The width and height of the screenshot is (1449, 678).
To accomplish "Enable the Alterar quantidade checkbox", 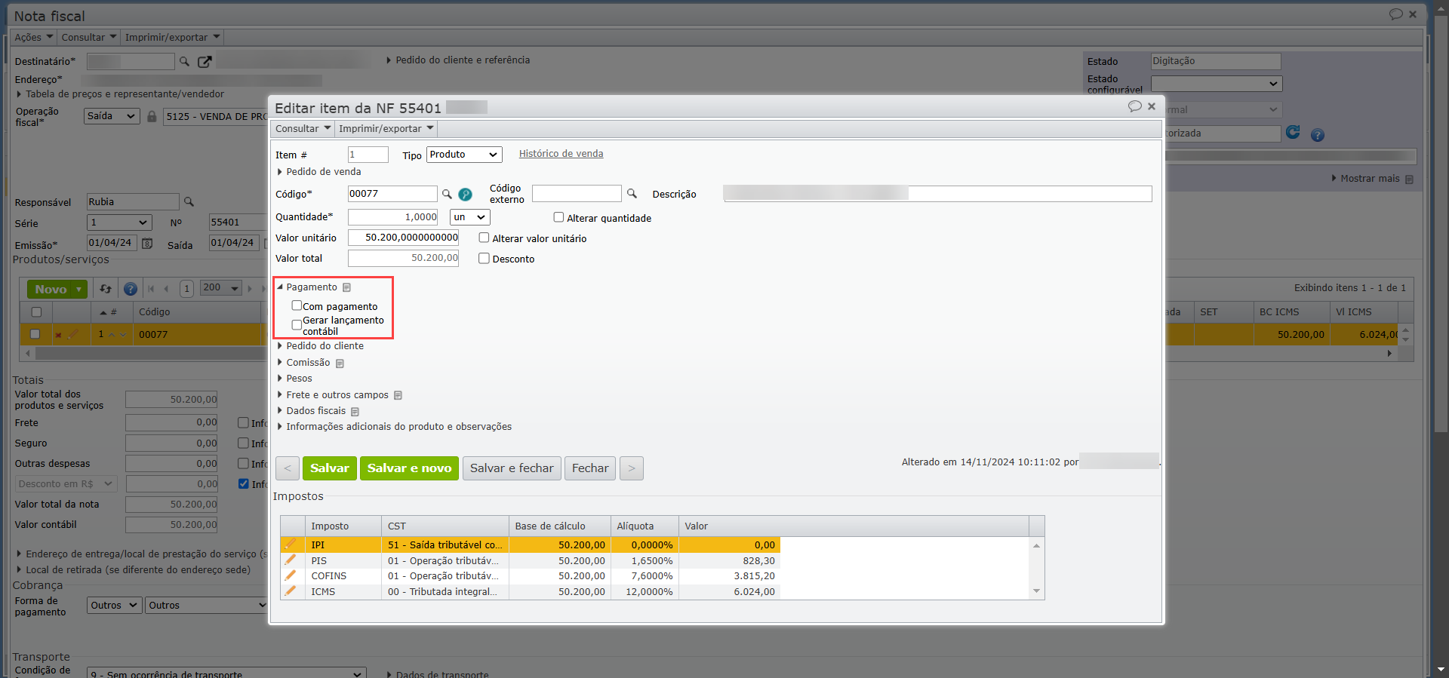I will coord(558,217).
